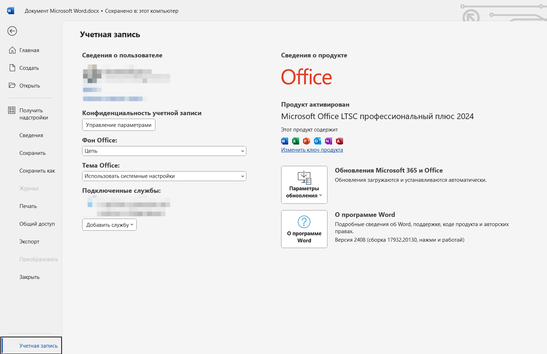Viewport: 547px width, 354px height.
Task: Click the Outlook app icon under product contents
Action: tap(318, 141)
